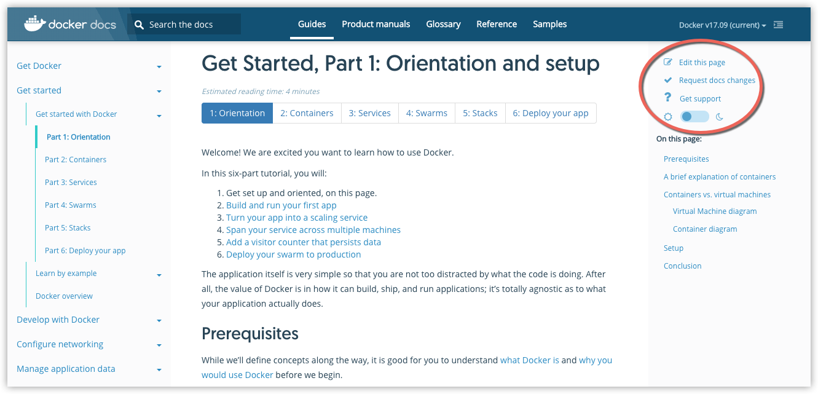This screenshot has width=818, height=394.
Task: Expand the Develop with Docker section
Action: click(159, 320)
